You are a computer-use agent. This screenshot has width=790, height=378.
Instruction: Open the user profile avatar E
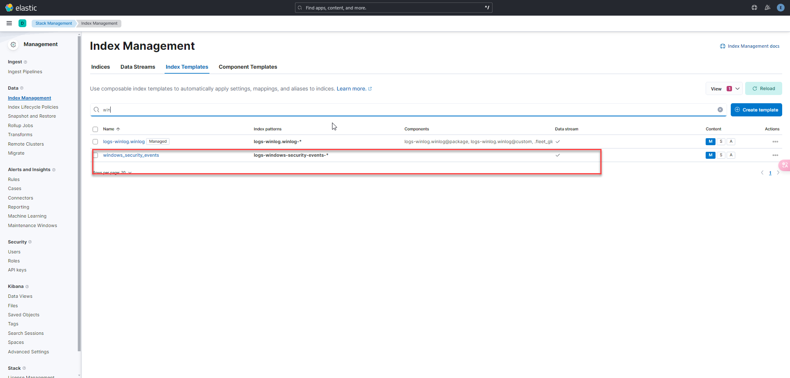781,8
